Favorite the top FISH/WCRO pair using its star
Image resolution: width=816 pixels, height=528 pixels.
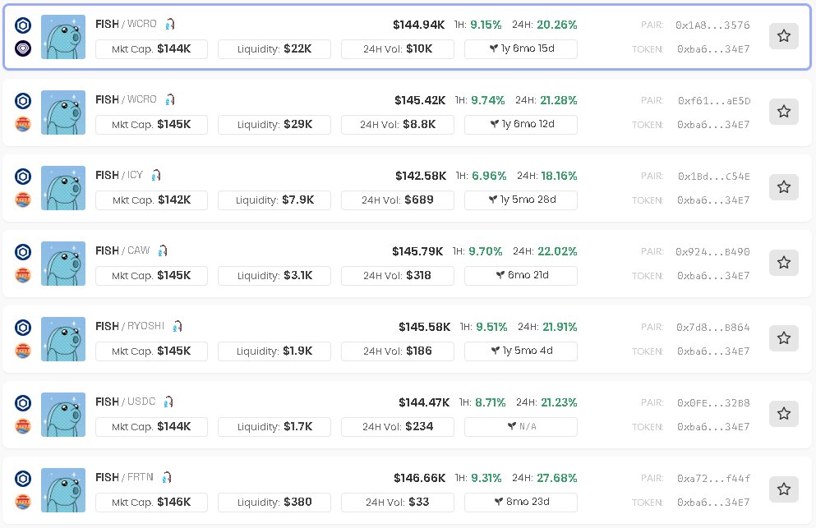784,36
